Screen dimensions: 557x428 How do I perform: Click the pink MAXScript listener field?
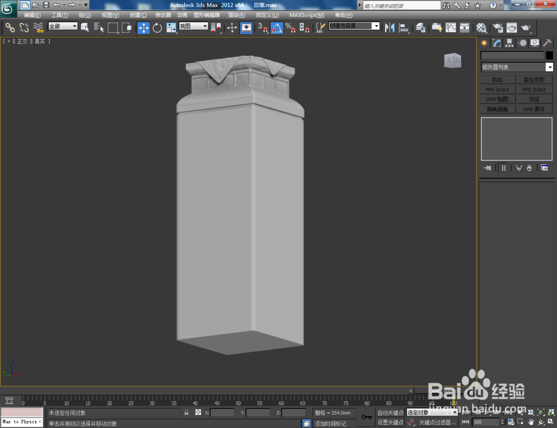(x=22, y=412)
